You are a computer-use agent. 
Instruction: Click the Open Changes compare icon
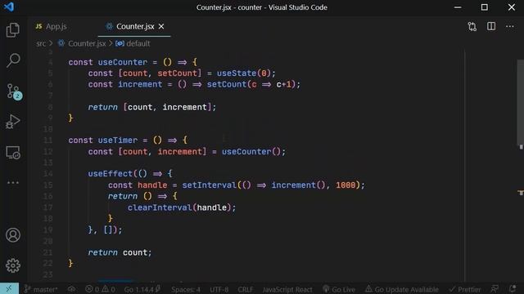[472, 26]
